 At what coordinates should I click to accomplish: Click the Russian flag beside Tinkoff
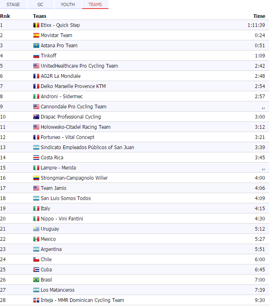point(36,56)
